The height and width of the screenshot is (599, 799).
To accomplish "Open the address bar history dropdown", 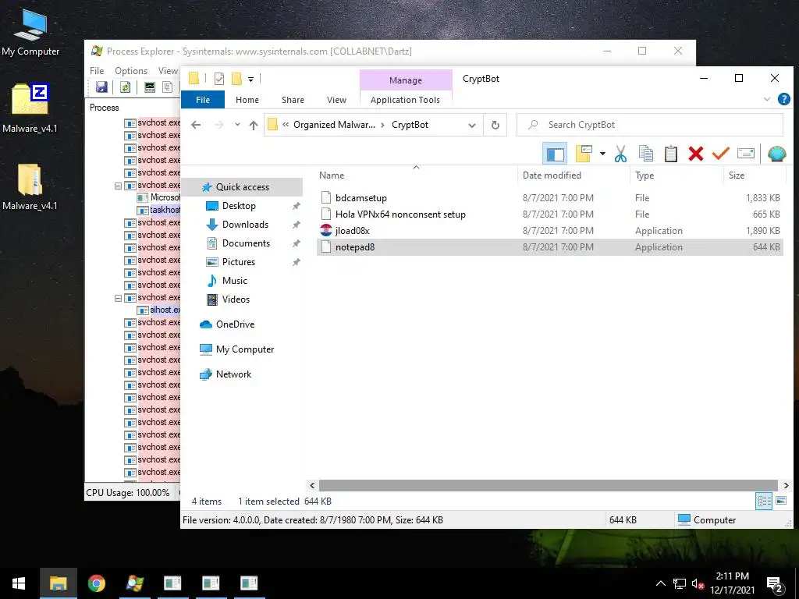I will 472,126.
